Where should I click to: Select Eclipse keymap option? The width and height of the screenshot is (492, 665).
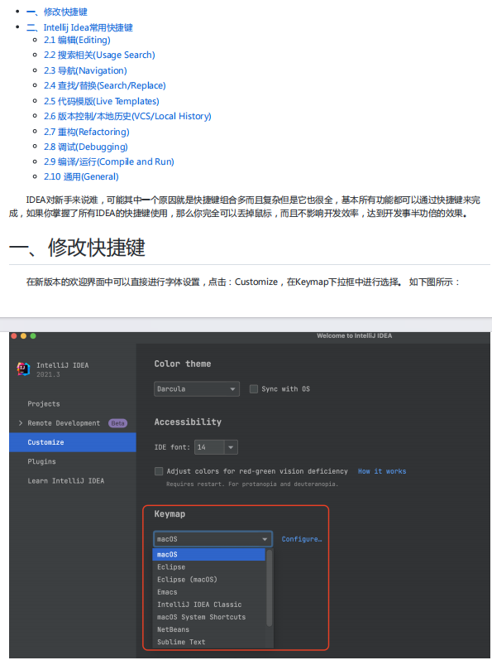click(208, 567)
